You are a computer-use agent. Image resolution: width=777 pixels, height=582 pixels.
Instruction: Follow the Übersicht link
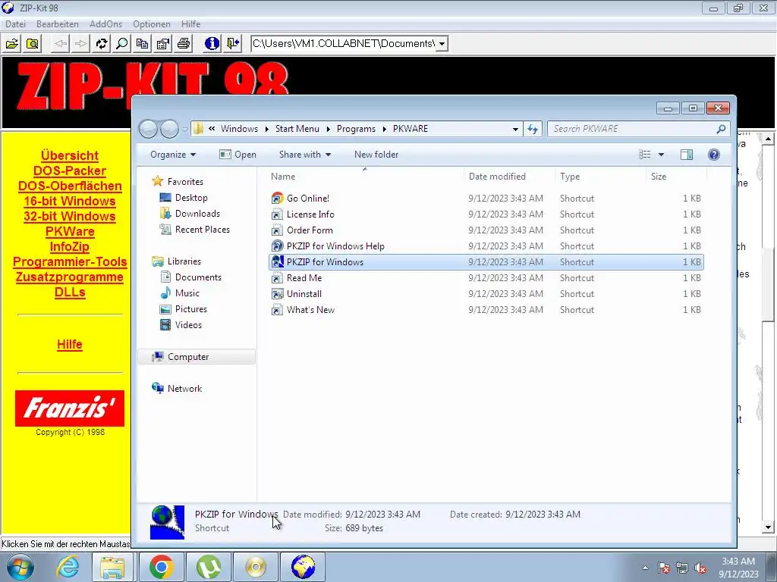pyautogui.click(x=70, y=155)
